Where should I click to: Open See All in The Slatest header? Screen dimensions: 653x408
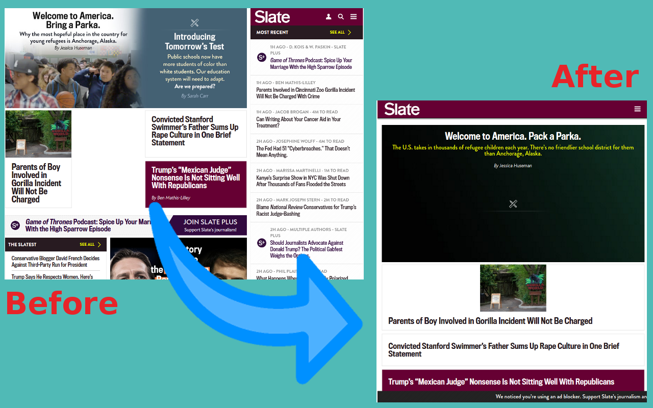90,244
